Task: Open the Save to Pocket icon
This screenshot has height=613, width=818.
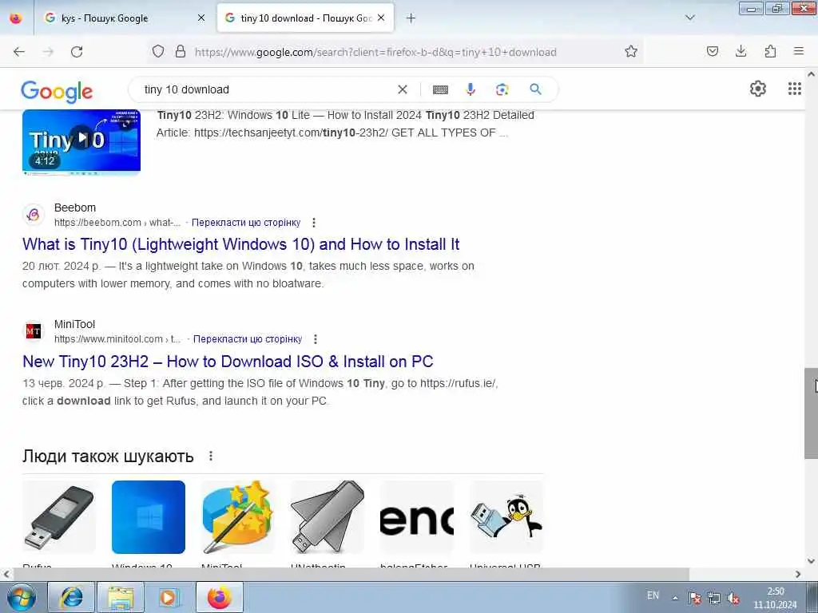Action: pyautogui.click(x=712, y=51)
